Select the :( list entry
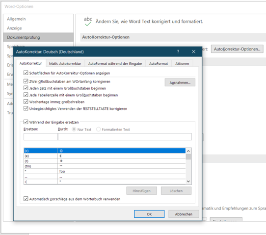 (105, 182)
